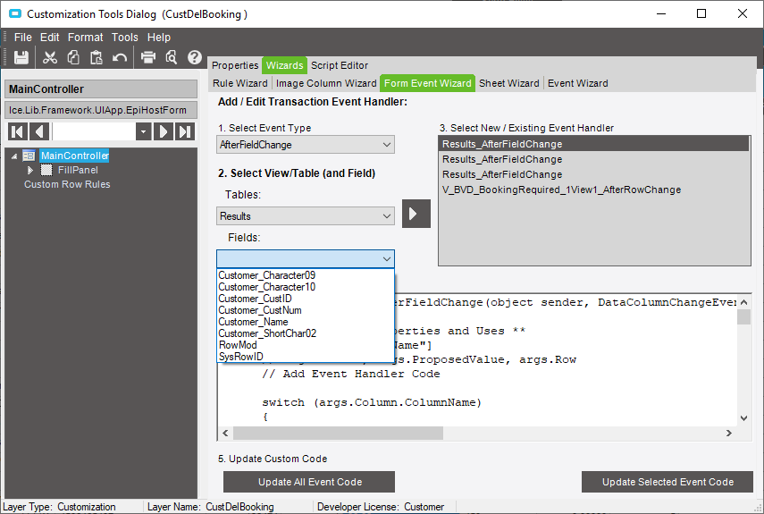764x514 pixels.
Task: Click the Undo arrow icon
Action: point(120,57)
